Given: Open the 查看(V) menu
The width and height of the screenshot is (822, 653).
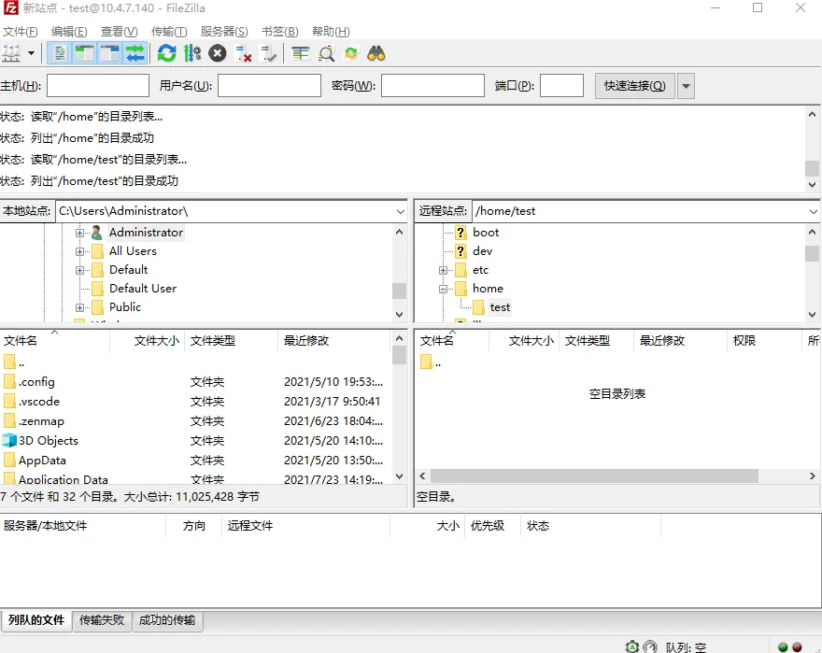Looking at the screenshot, I should pos(120,32).
